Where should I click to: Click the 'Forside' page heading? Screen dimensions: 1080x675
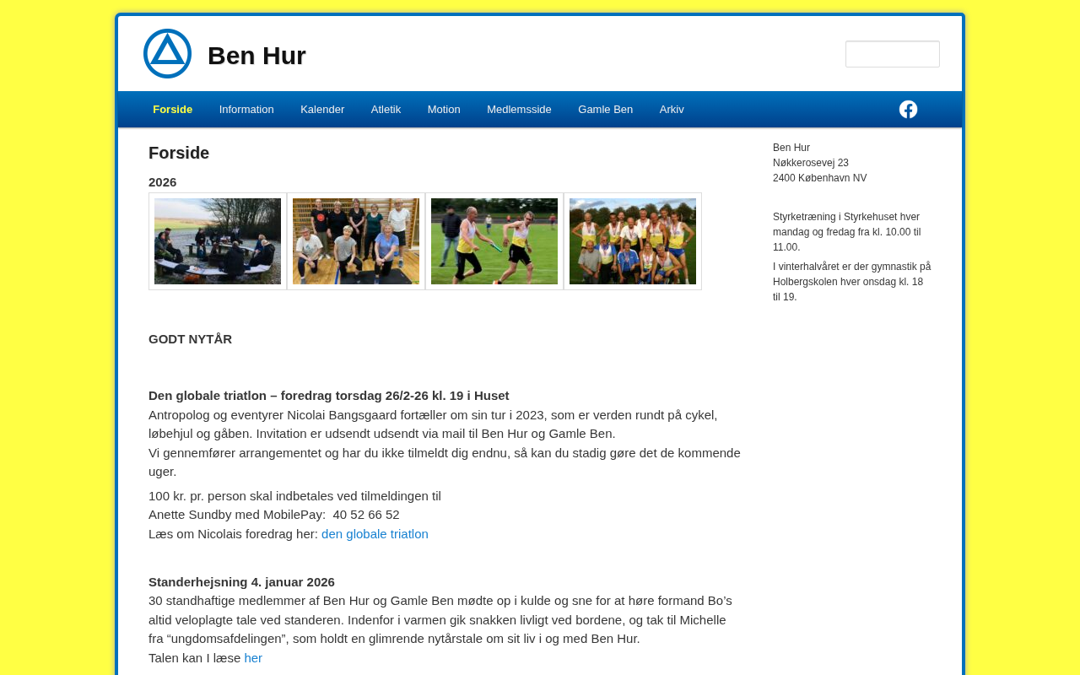coord(179,153)
